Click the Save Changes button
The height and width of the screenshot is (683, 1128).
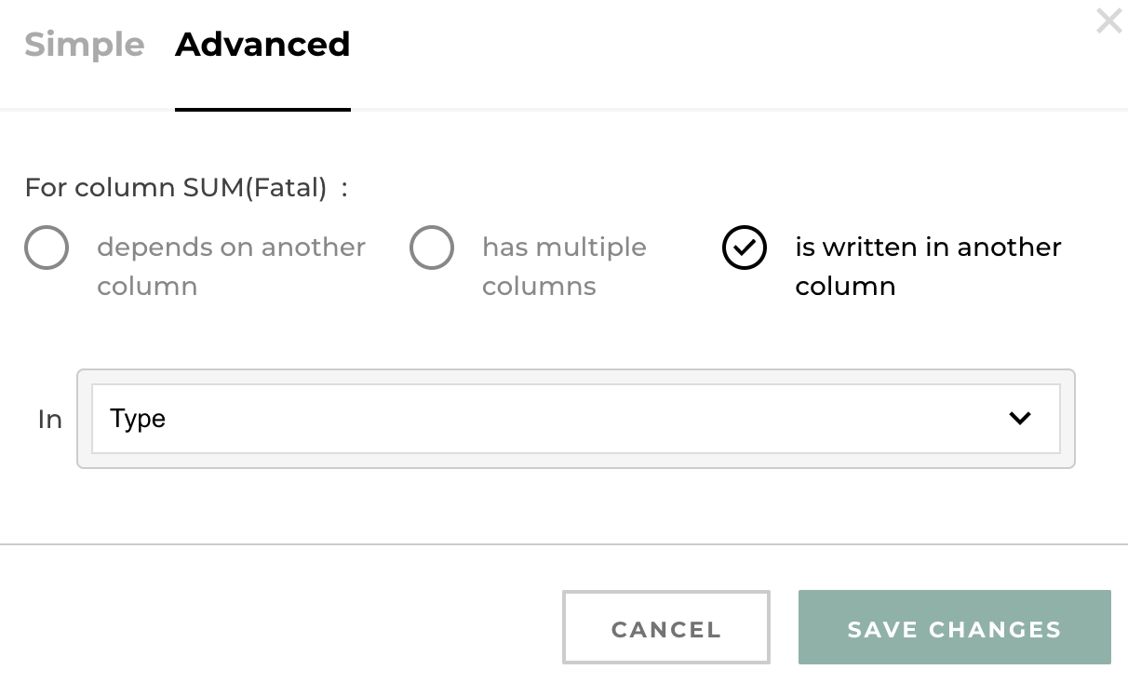pyautogui.click(x=954, y=628)
